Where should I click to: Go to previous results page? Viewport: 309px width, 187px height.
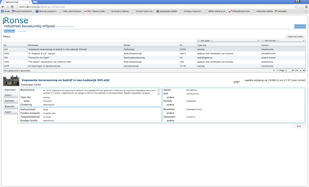coord(277,70)
